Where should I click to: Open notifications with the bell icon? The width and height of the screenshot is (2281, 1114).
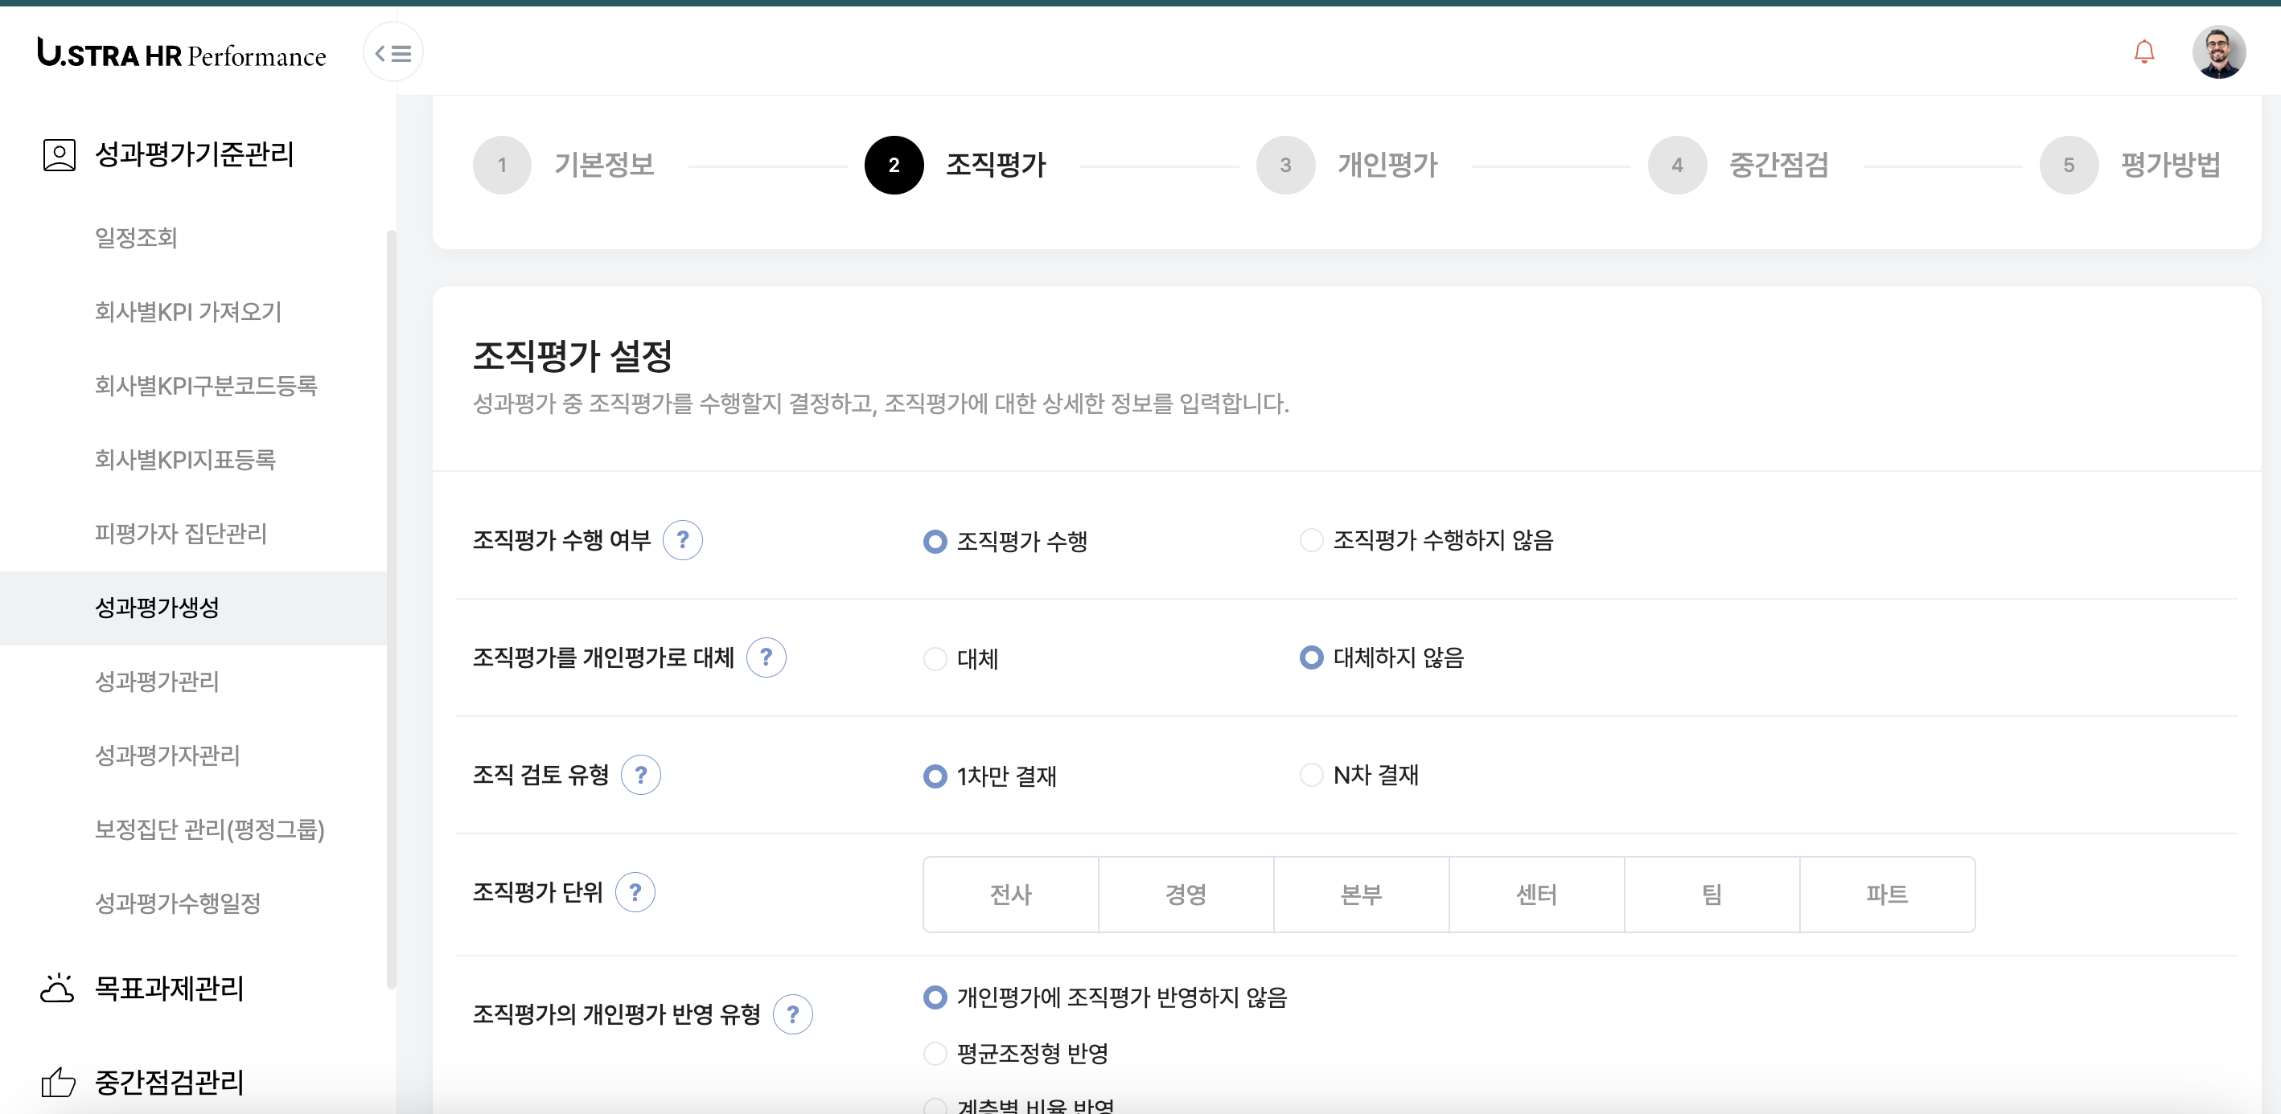click(2143, 52)
